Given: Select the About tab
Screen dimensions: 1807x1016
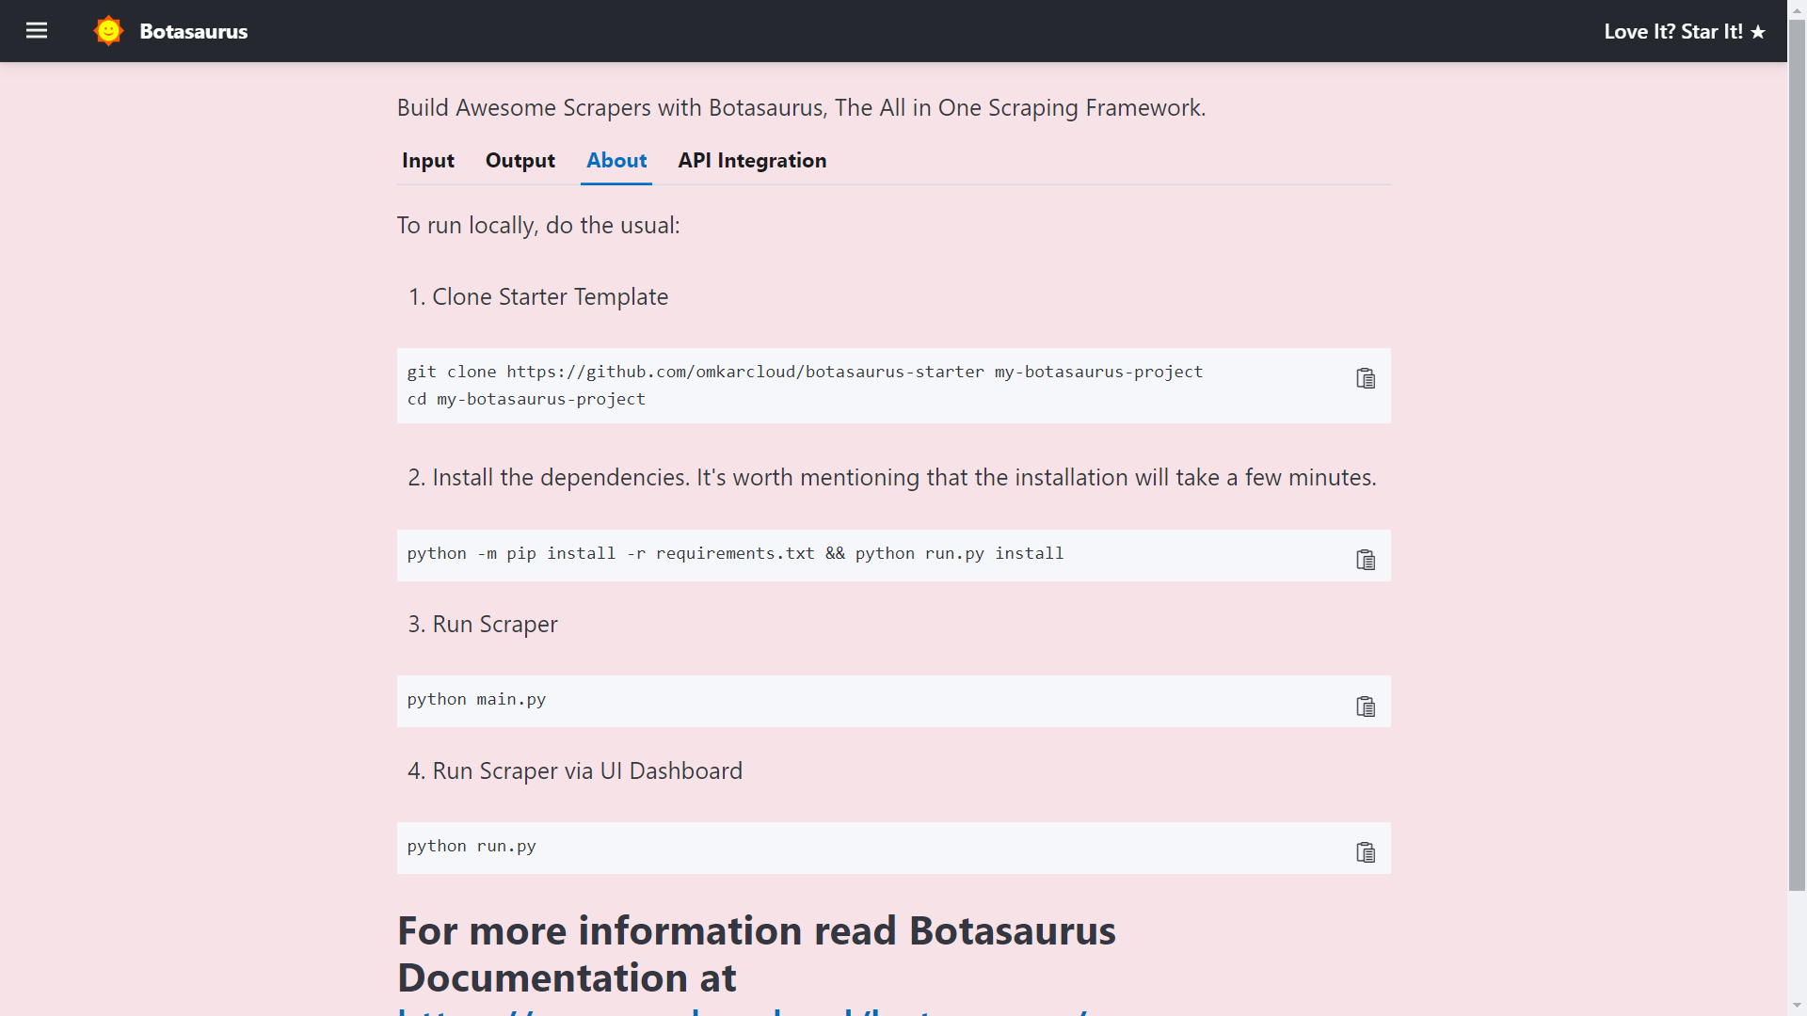Looking at the screenshot, I should pos(616,161).
